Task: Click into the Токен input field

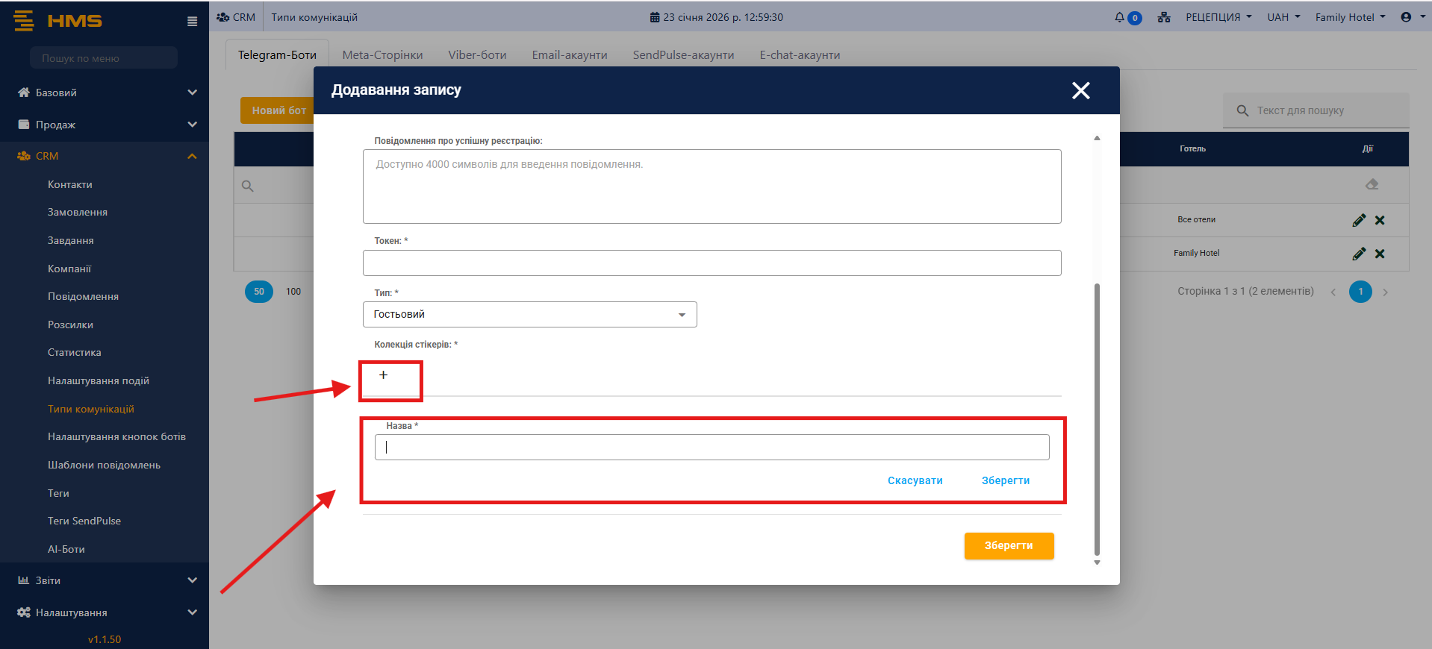Action: (x=712, y=263)
